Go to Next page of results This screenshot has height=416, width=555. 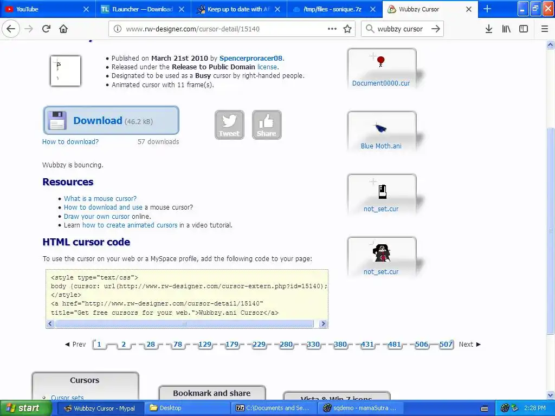470,344
